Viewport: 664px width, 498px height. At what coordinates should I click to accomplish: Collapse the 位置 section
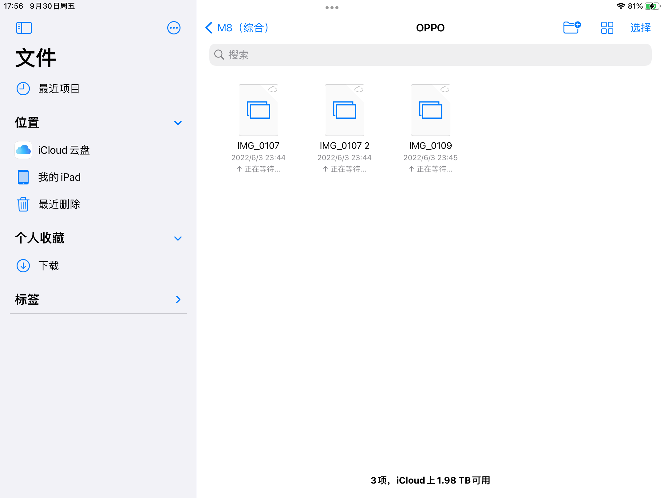[178, 123]
